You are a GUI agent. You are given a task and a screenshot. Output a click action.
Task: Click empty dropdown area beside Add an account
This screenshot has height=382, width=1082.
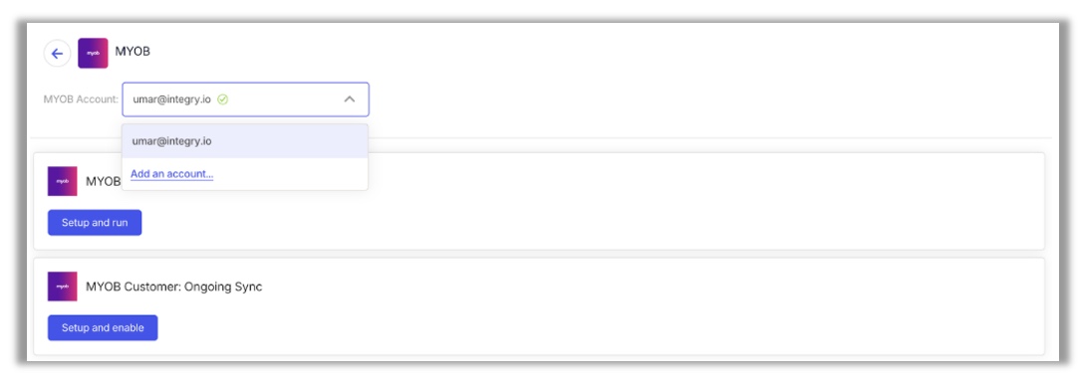[290, 174]
